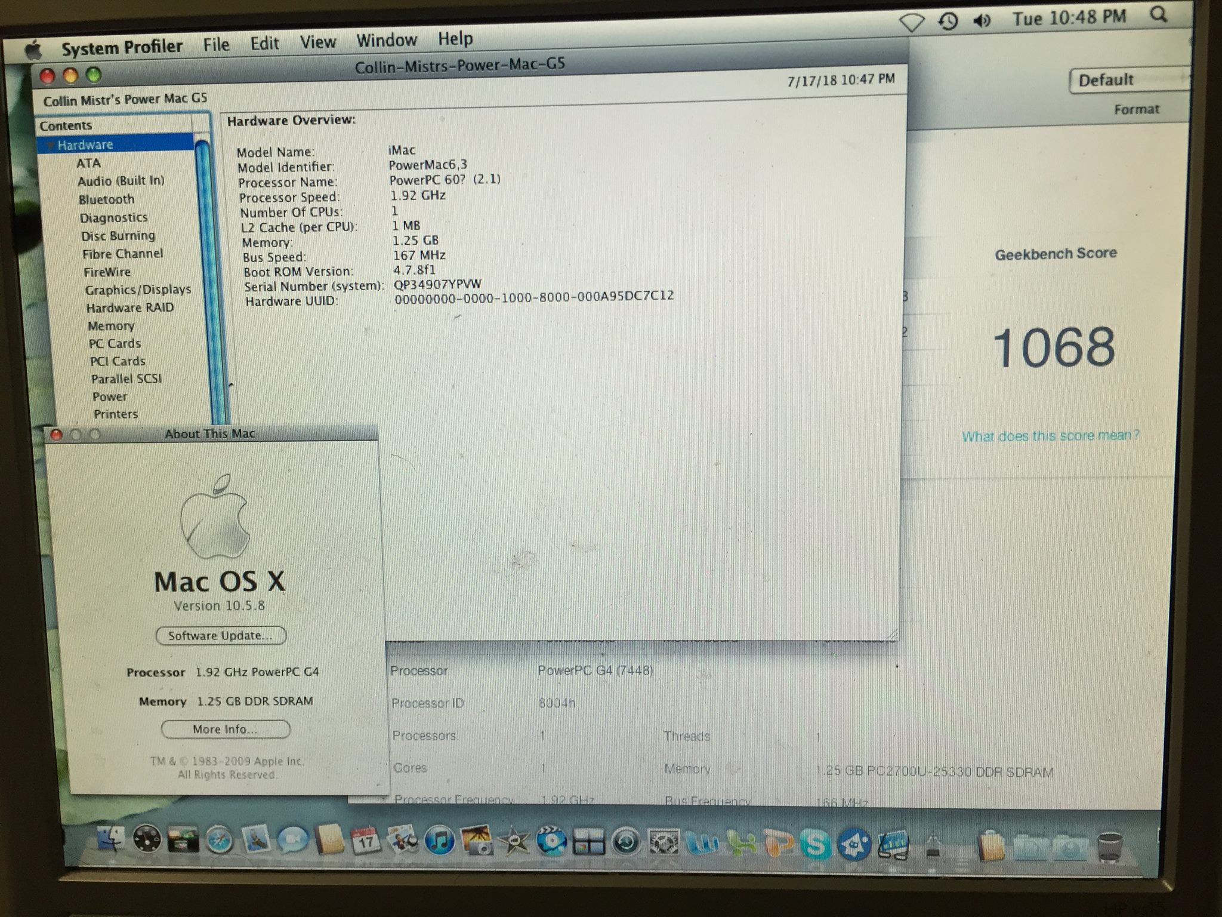Screen dimensions: 1222x917
Task: Collapse the Hardware disclosure triangle
Action: coord(50,145)
